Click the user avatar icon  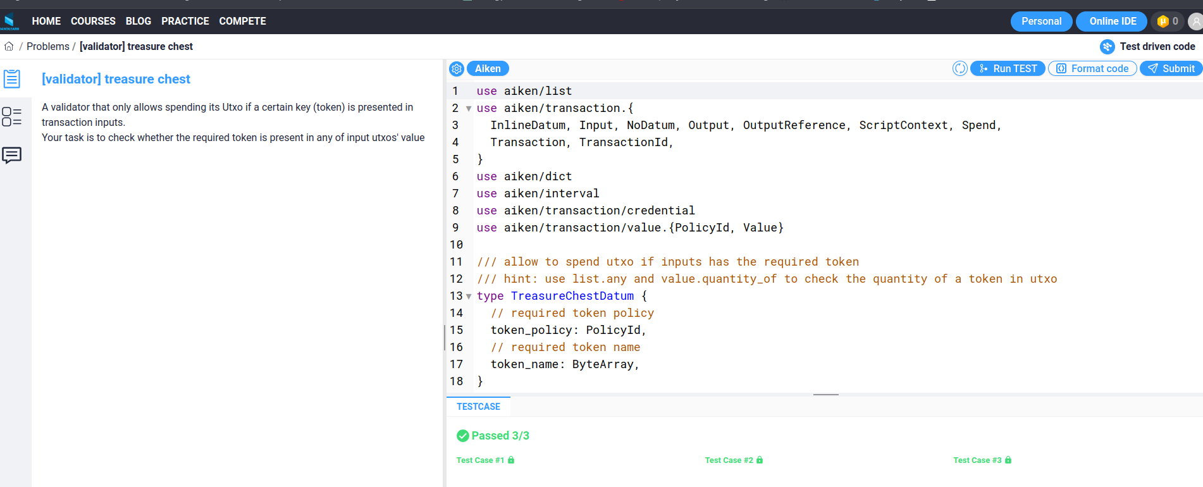(1195, 22)
